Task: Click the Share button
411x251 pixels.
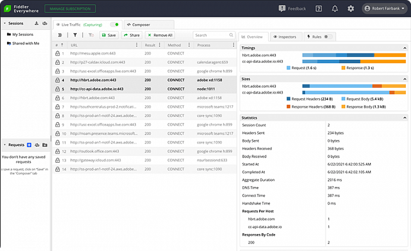Action: point(132,35)
